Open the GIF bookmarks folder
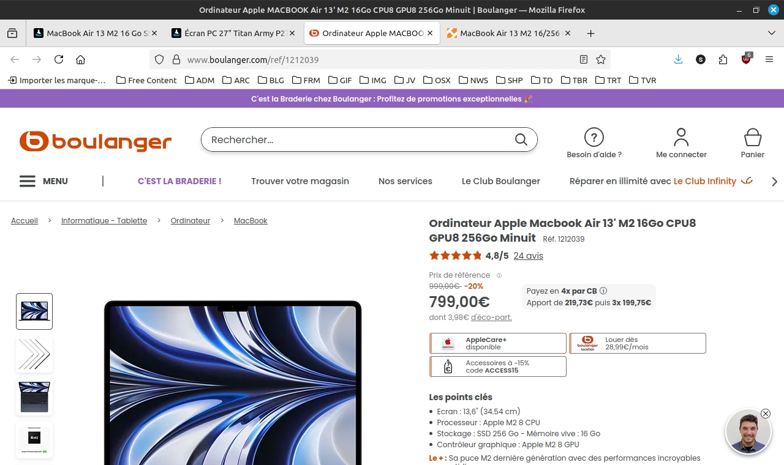784x465 pixels. coord(340,80)
